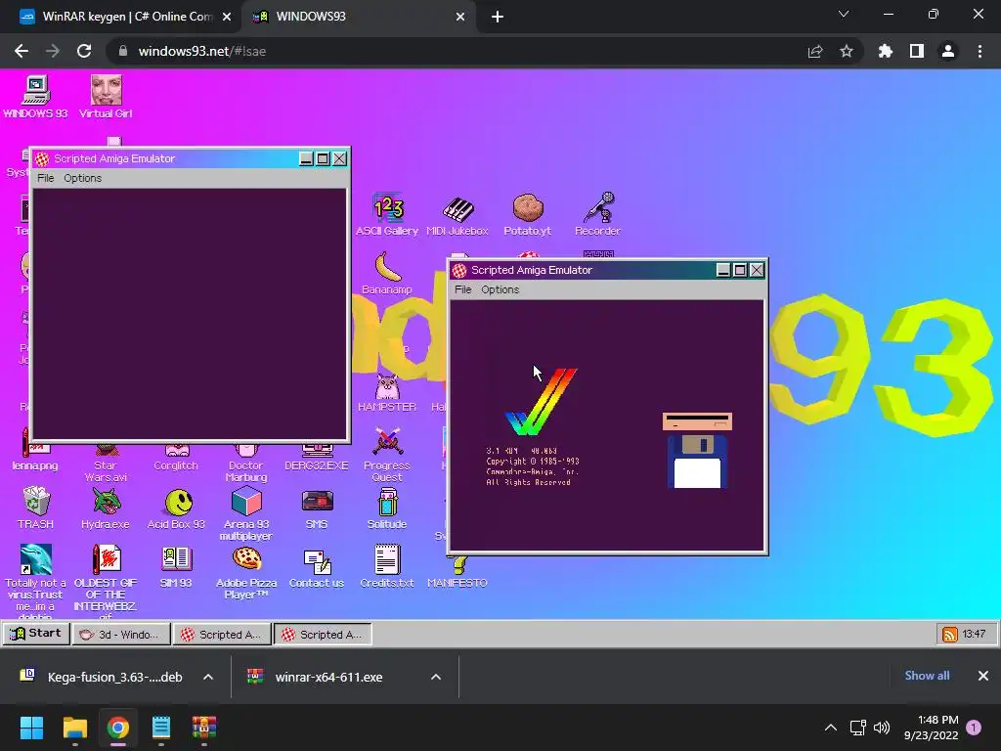This screenshot has height=751, width=1001.
Task: Open the Options menu in the right Amiga Emulator window
Action: (500, 289)
